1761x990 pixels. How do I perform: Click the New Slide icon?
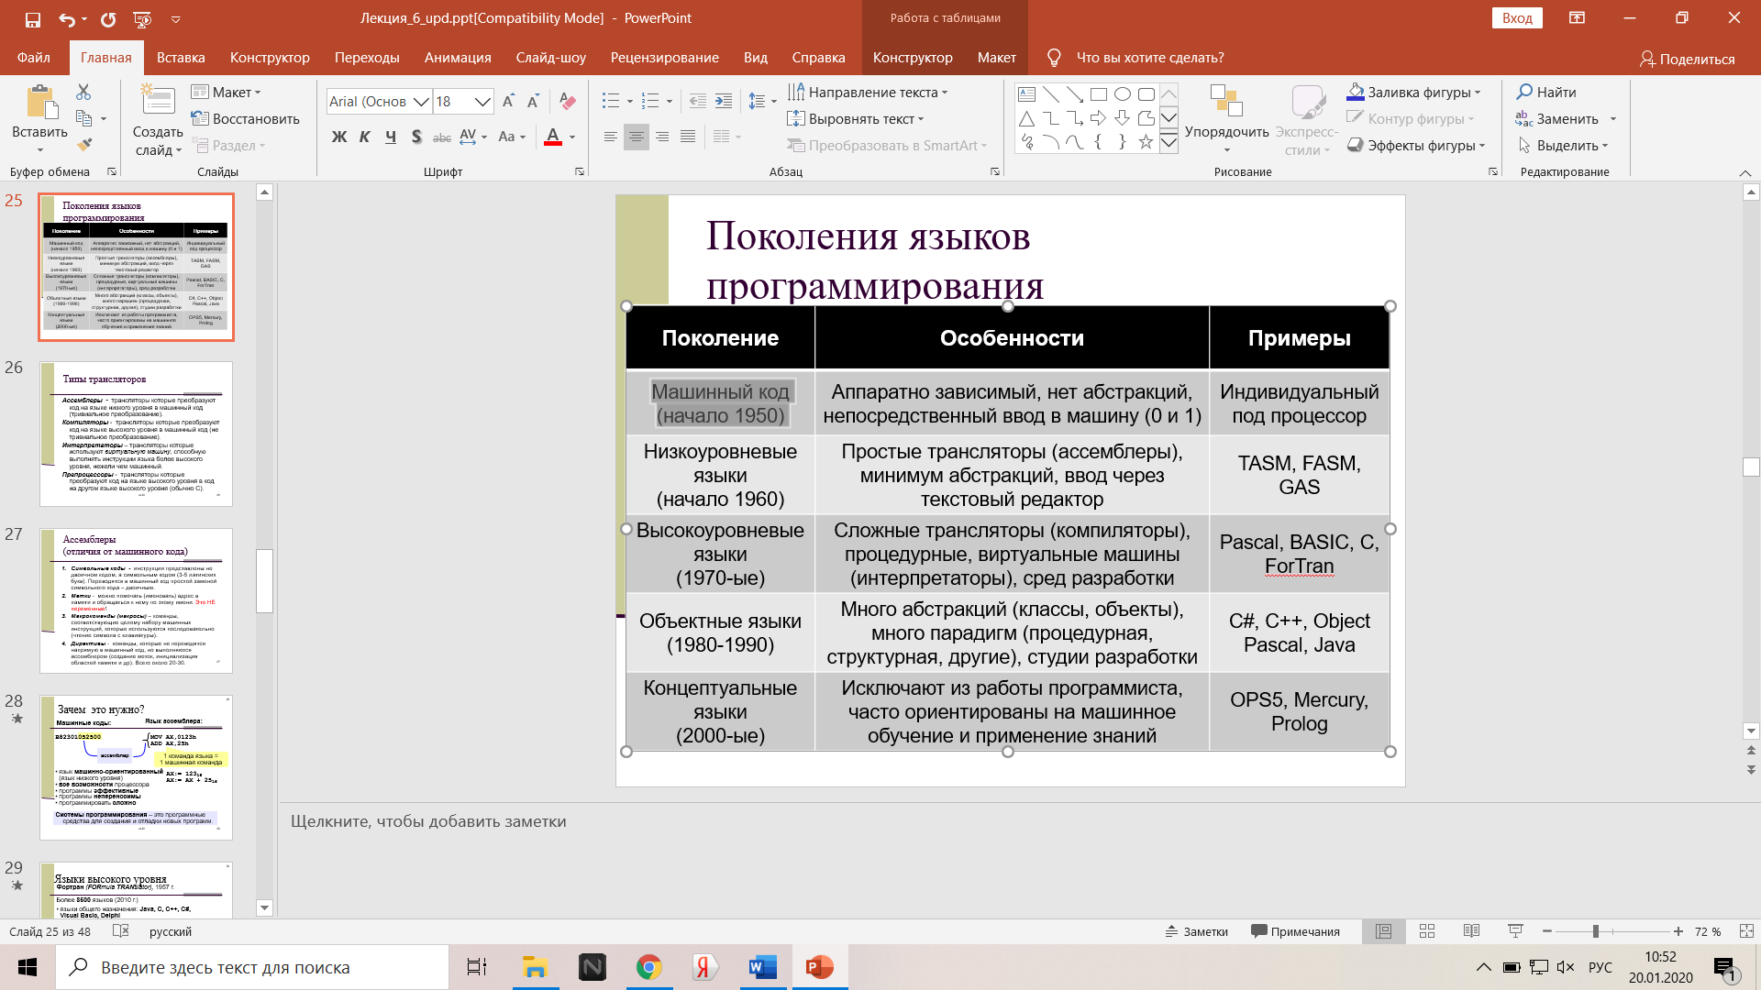click(x=158, y=102)
